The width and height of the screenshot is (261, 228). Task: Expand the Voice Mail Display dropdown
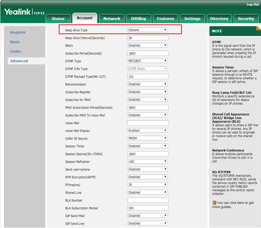point(147,130)
